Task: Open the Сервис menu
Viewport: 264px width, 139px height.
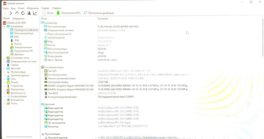Action: pos(45,8)
